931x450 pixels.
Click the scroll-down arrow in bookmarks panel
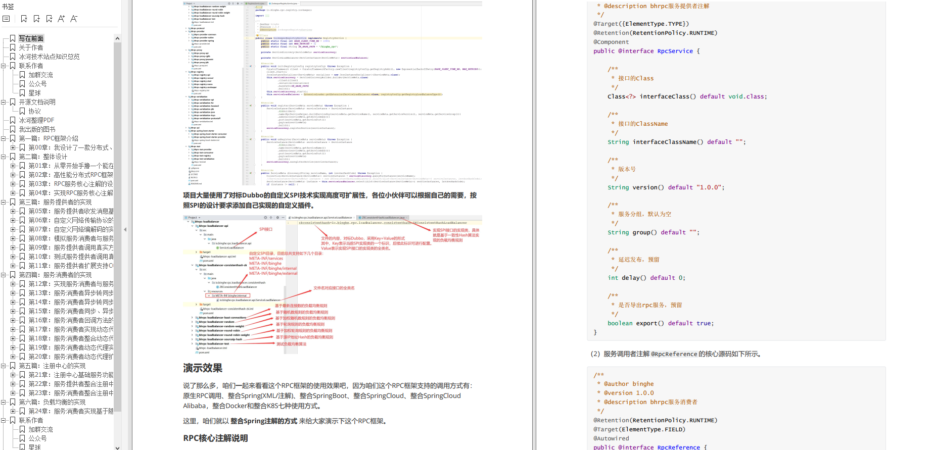[x=117, y=447]
